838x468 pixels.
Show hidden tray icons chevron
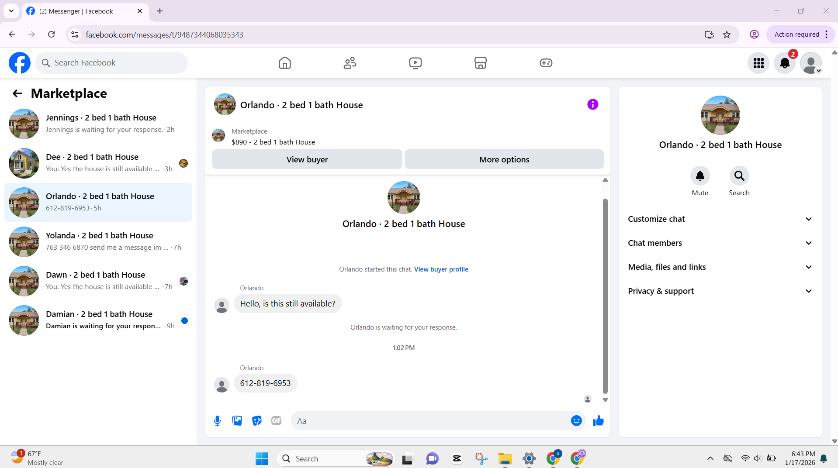pos(710,458)
